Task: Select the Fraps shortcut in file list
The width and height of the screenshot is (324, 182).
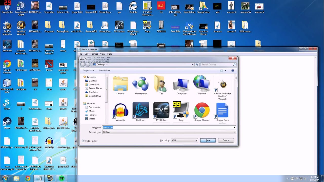Action: tap(181, 112)
